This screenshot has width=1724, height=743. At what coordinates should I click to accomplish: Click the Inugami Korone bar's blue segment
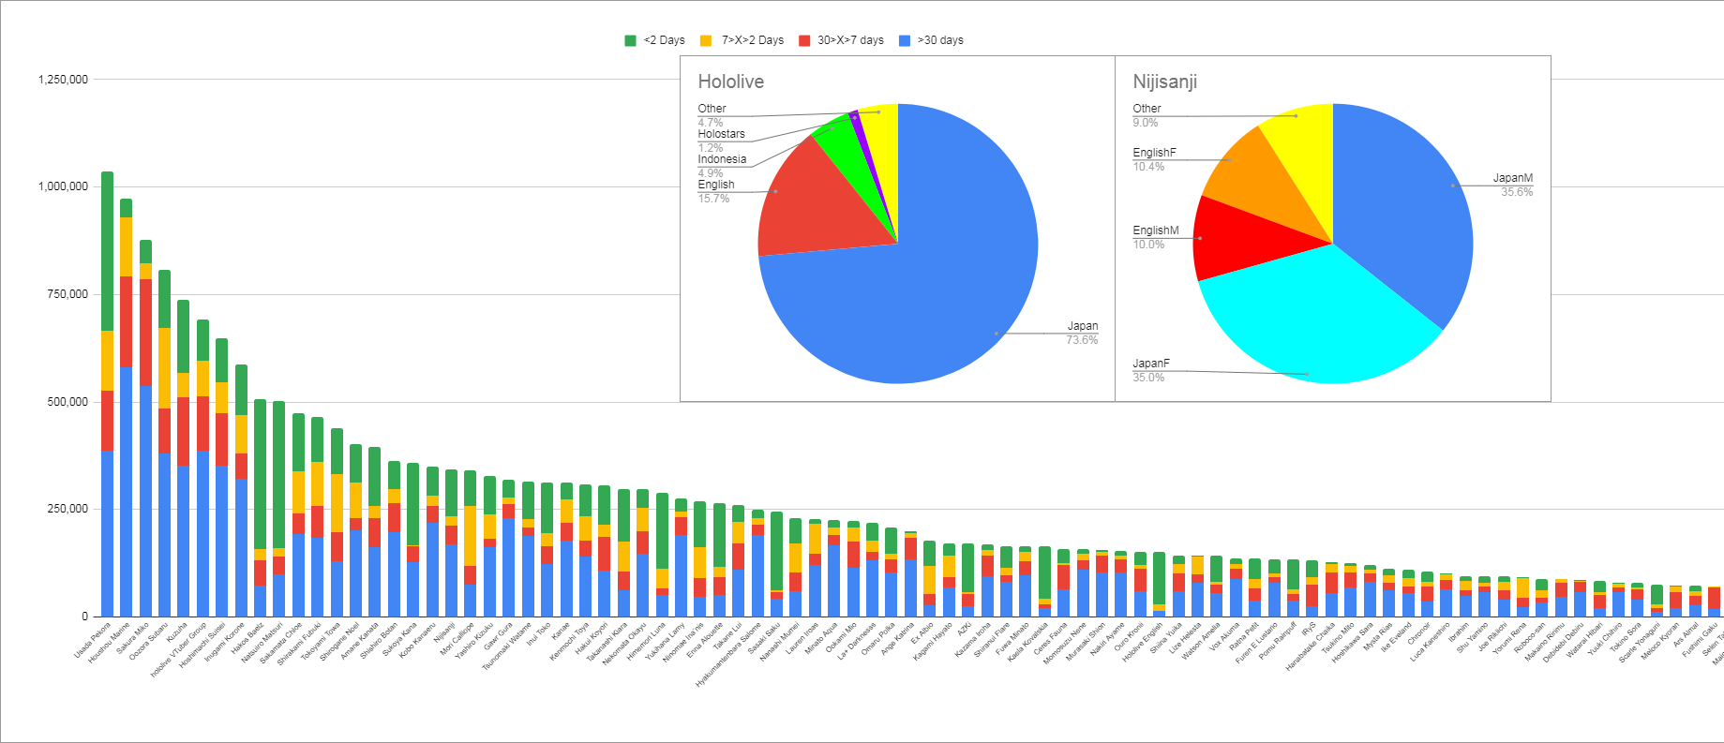241,548
